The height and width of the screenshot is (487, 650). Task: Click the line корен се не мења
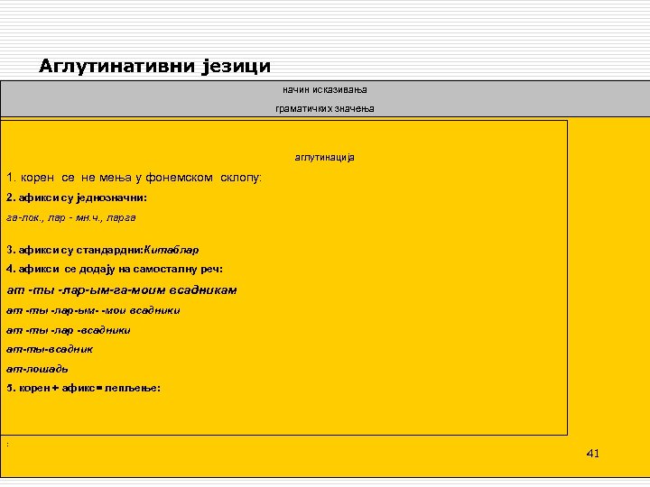[134, 178]
